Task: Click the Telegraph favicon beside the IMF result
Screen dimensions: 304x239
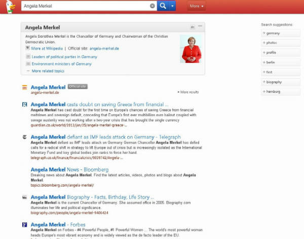Action: [24, 137]
